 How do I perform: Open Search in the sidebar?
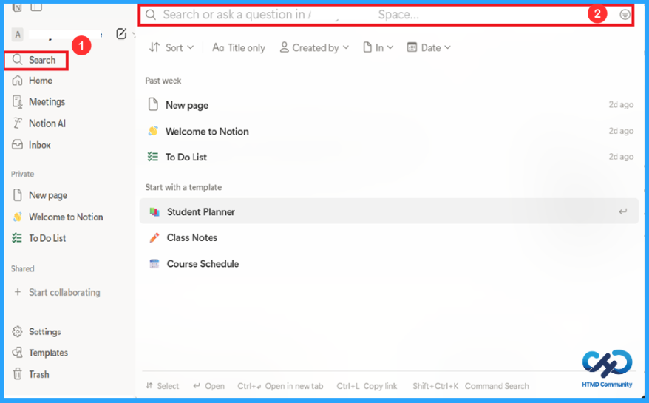36,61
